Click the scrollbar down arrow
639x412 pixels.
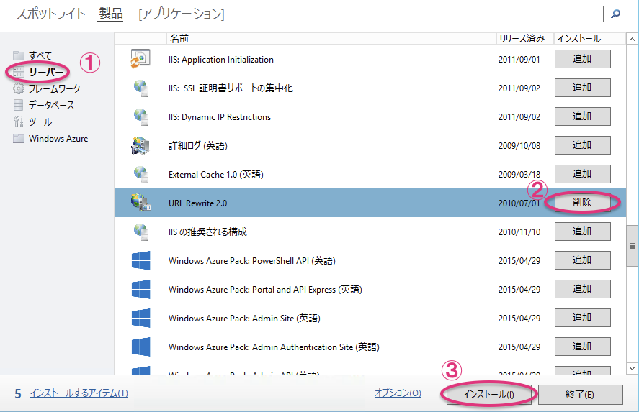tap(632, 368)
